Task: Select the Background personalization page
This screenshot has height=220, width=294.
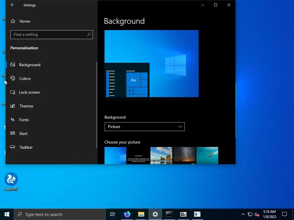Action: click(51, 65)
